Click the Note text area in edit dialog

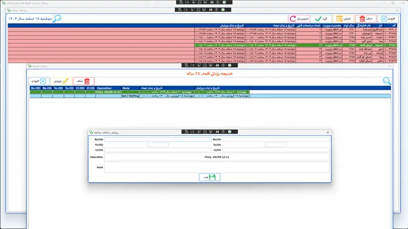[217, 167]
